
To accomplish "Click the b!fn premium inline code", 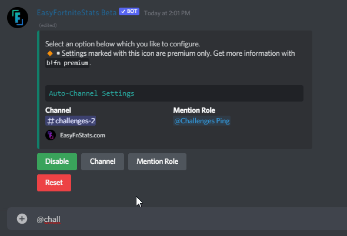I will point(67,63).
